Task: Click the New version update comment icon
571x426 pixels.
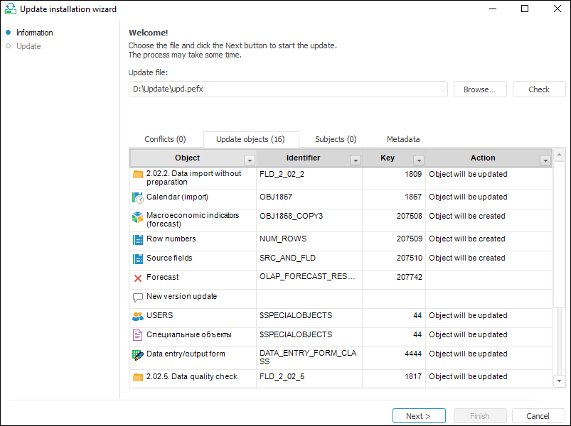Action: [x=138, y=297]
